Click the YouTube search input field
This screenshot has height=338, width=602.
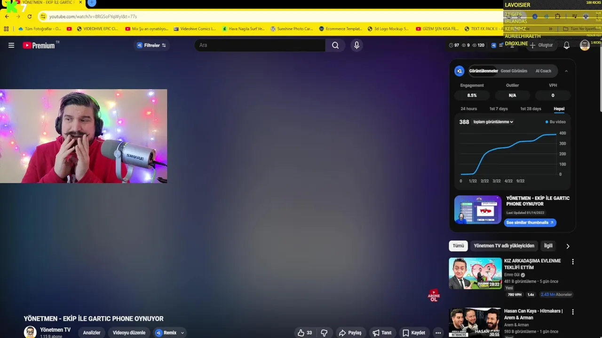click(x=260, y=45)
